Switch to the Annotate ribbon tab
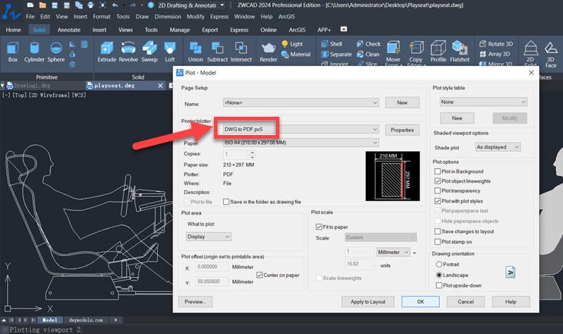 69,30
